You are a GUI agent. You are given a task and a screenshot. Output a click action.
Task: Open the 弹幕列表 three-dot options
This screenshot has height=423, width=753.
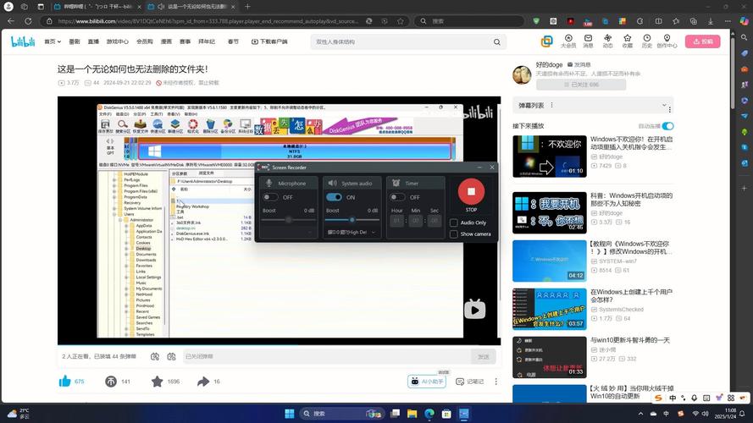(551, 105)
